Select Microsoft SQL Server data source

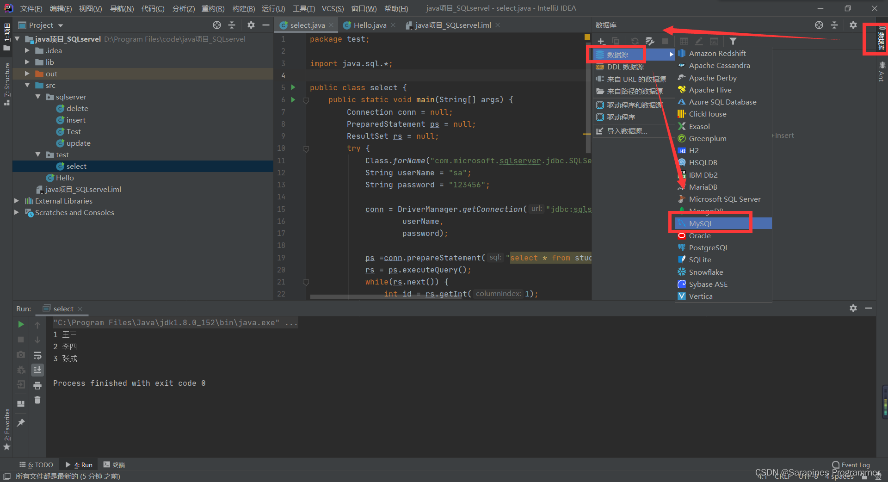pyautogui.click(x=723, y=199)
